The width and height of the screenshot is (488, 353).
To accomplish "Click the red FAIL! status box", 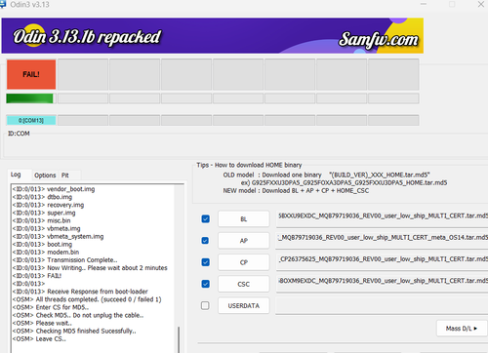I will point(31,74).
